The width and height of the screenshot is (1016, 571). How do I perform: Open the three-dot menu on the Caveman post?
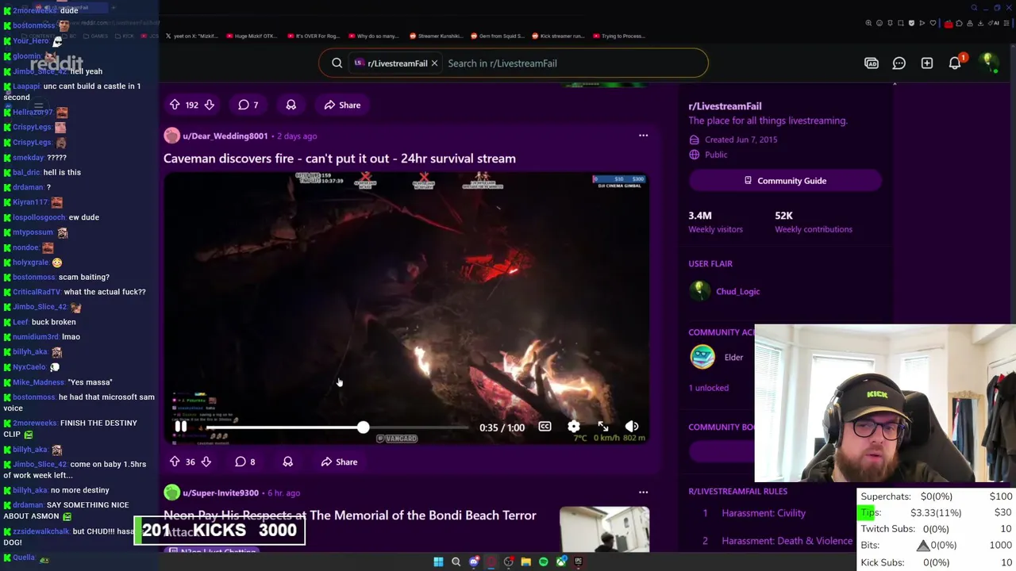tap(643, 136)
